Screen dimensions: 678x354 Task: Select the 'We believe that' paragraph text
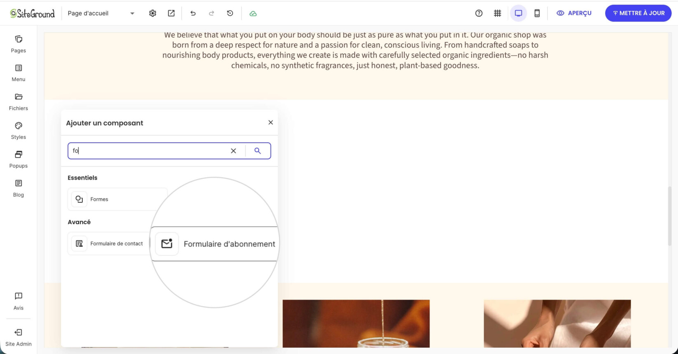pos(355,50)
